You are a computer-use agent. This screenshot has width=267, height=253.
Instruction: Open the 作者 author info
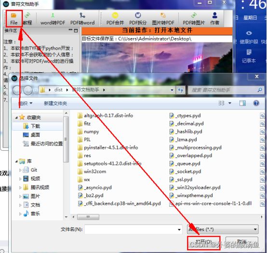point(215,19)
